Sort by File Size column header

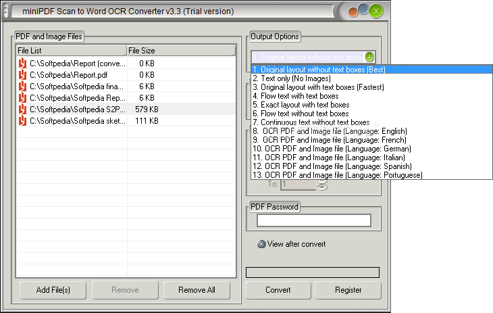[181, 51]
